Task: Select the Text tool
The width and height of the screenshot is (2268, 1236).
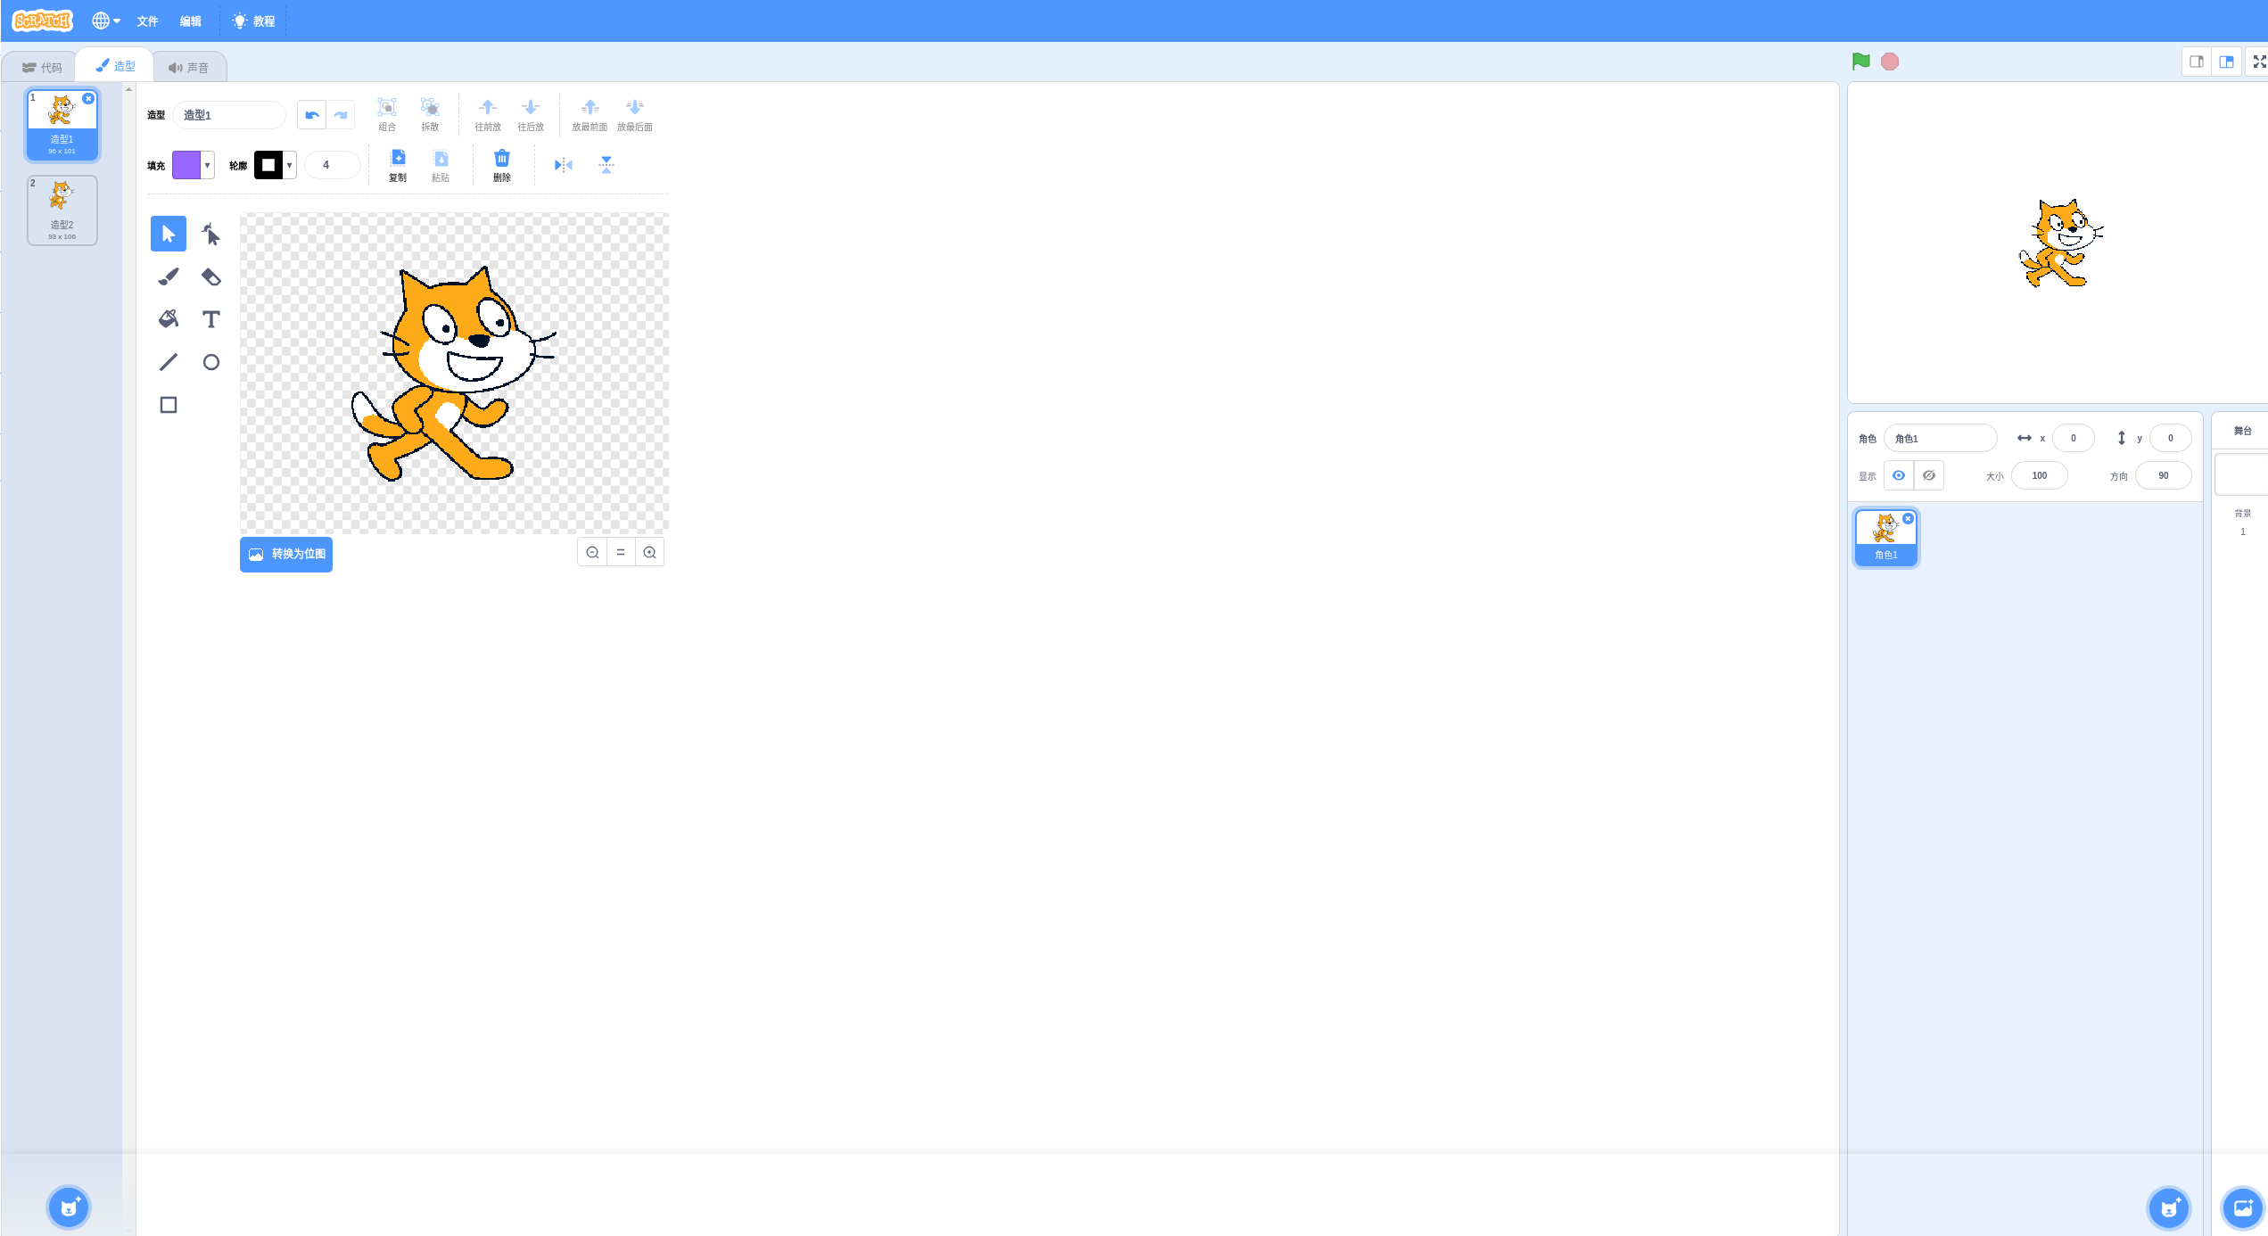Action: tap(210, 319)
